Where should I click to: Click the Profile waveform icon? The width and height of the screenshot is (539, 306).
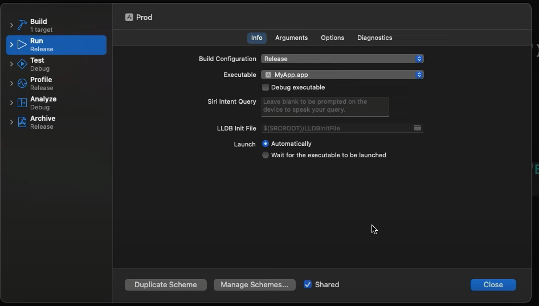[22, 83]
